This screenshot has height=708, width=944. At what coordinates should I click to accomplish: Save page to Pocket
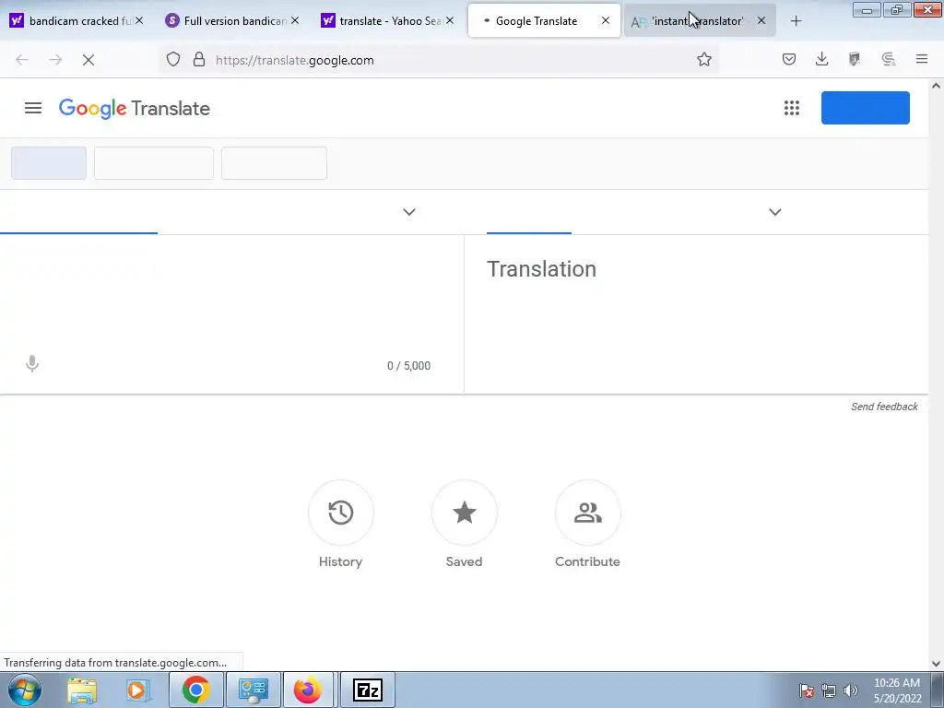pos(789,59)
